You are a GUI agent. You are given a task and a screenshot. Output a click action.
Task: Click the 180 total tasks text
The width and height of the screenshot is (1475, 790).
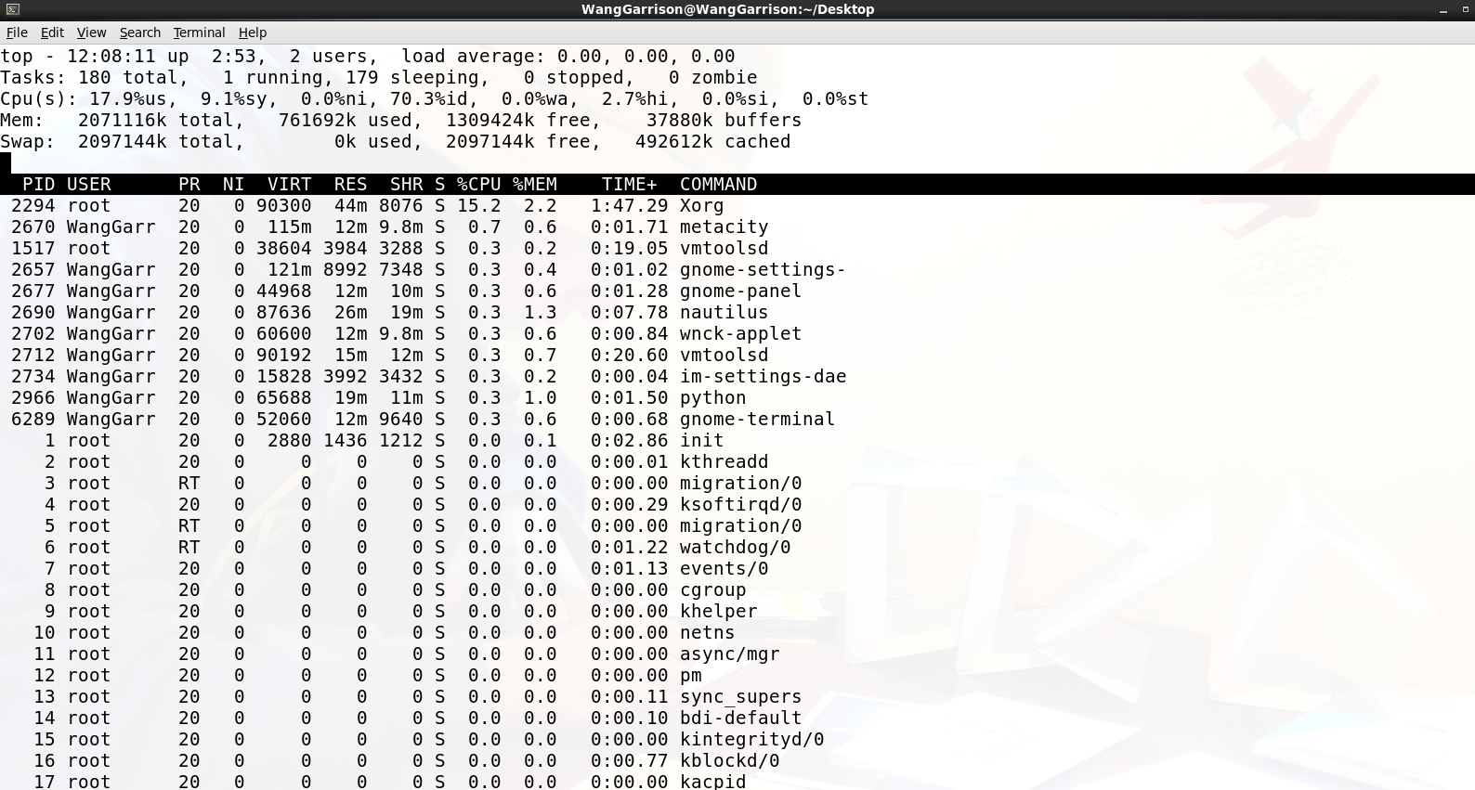click(x=128, y=78)
